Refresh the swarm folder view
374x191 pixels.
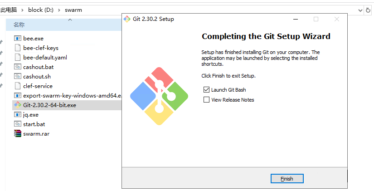(369, 10)
